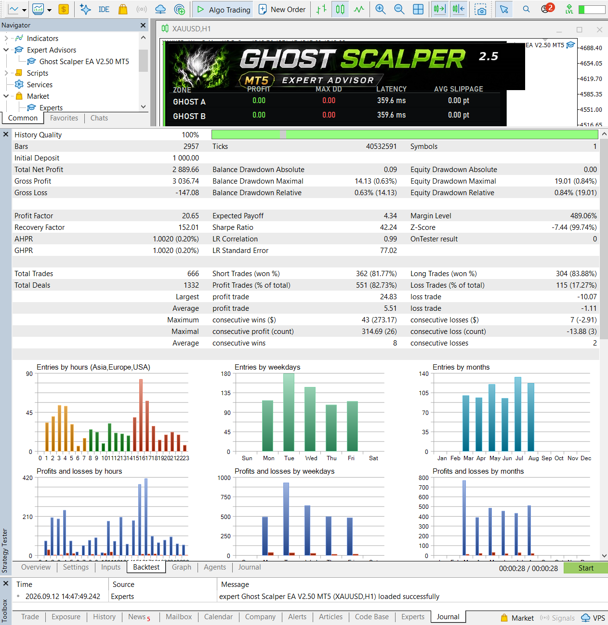Open the dropdown arrow next to chart icon
Screen dimensions: 608x625
click(x=24, y=10)
